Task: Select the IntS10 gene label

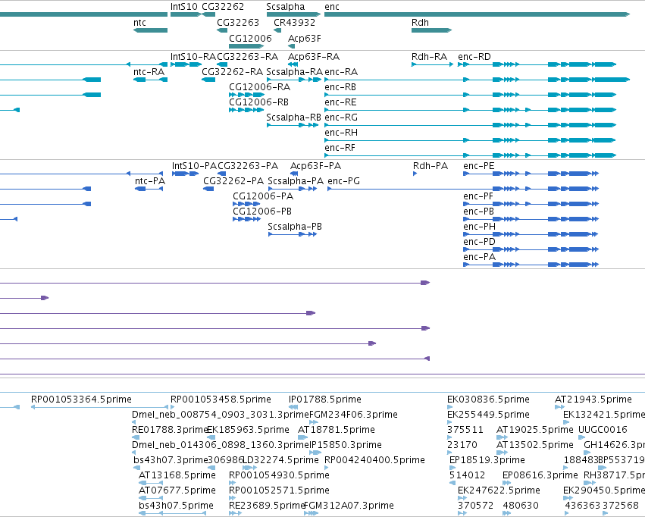Action: point(184,7)
